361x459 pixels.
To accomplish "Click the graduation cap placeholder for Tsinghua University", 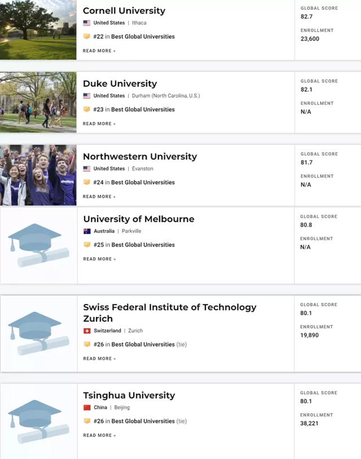I will pos(39,422).
